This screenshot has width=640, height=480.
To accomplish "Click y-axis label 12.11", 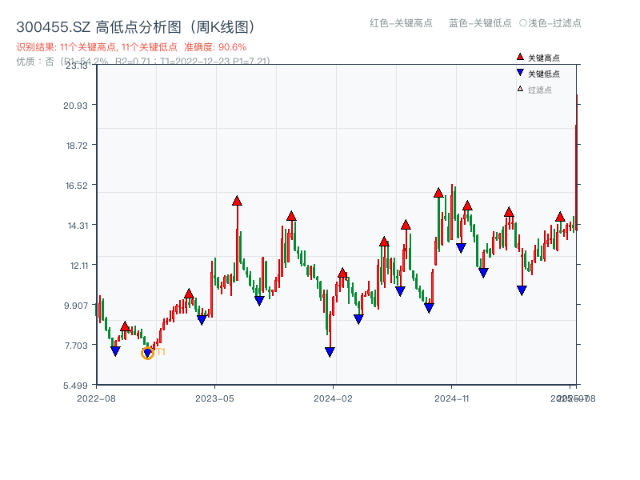I will tap(79, 266).
